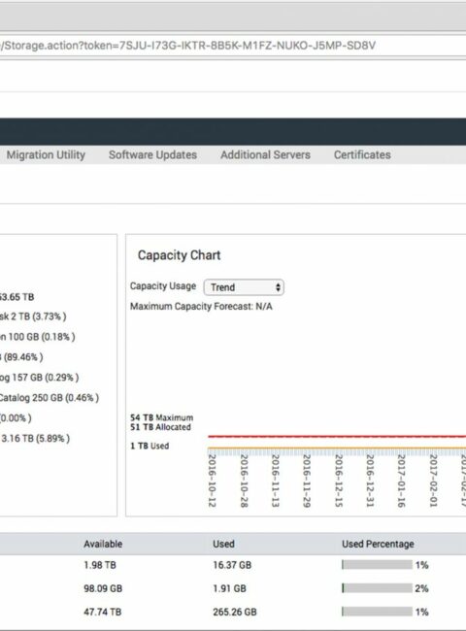This screenshot has width=466, height=631.
Task: Click the 3.16 TB (5.89%) entry
Action: point(35,438)
